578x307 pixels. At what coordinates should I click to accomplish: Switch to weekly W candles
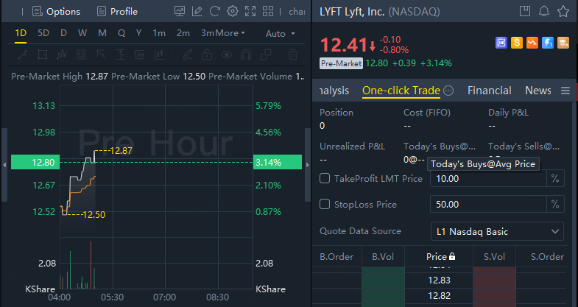tap(82, 33)
